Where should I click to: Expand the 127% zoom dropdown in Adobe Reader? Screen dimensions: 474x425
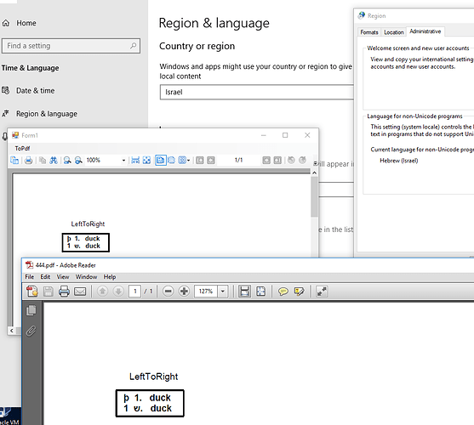point(223,292)
